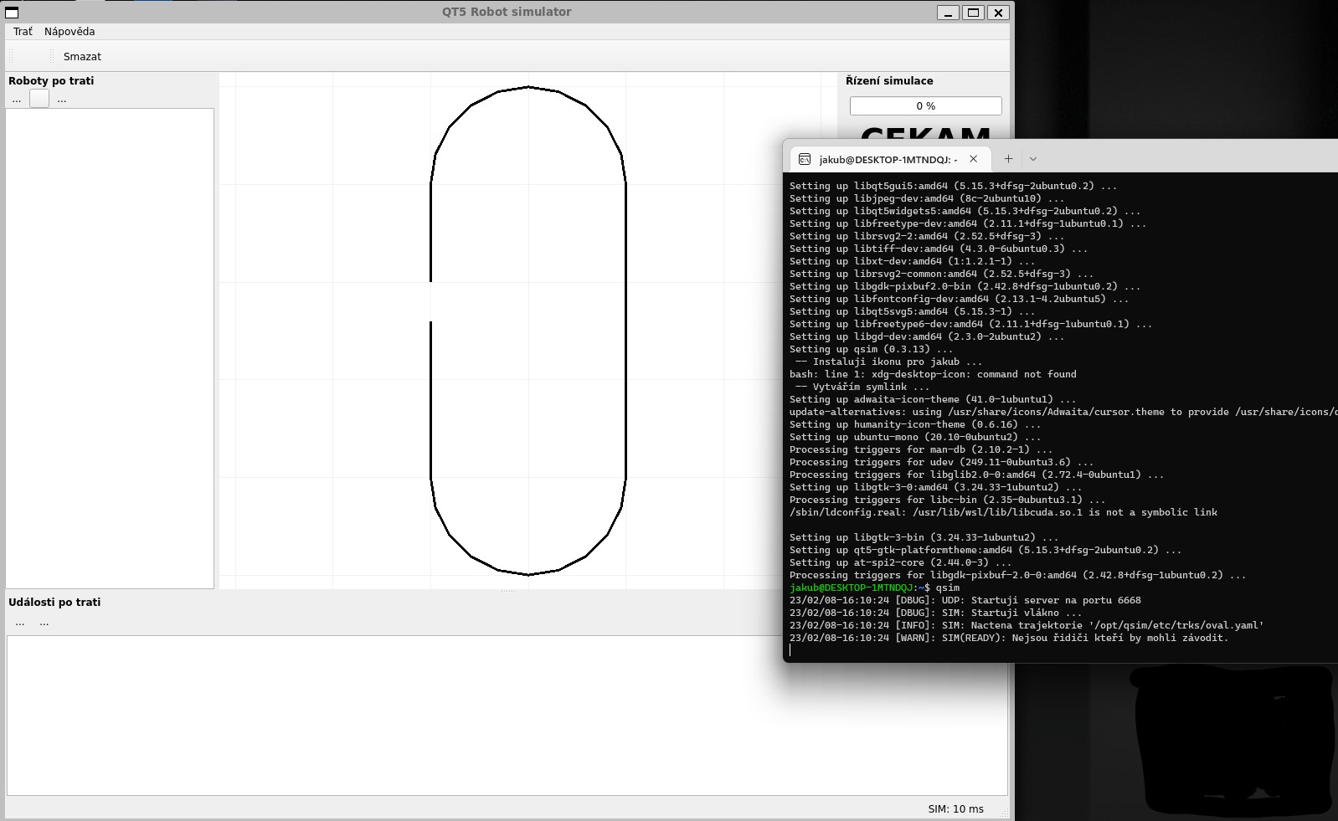The width and height of the screenshot is (1338, 821).
Task: Click terminal line 'xdg-desktop-icon: command not found'
Action: point(933,374)
